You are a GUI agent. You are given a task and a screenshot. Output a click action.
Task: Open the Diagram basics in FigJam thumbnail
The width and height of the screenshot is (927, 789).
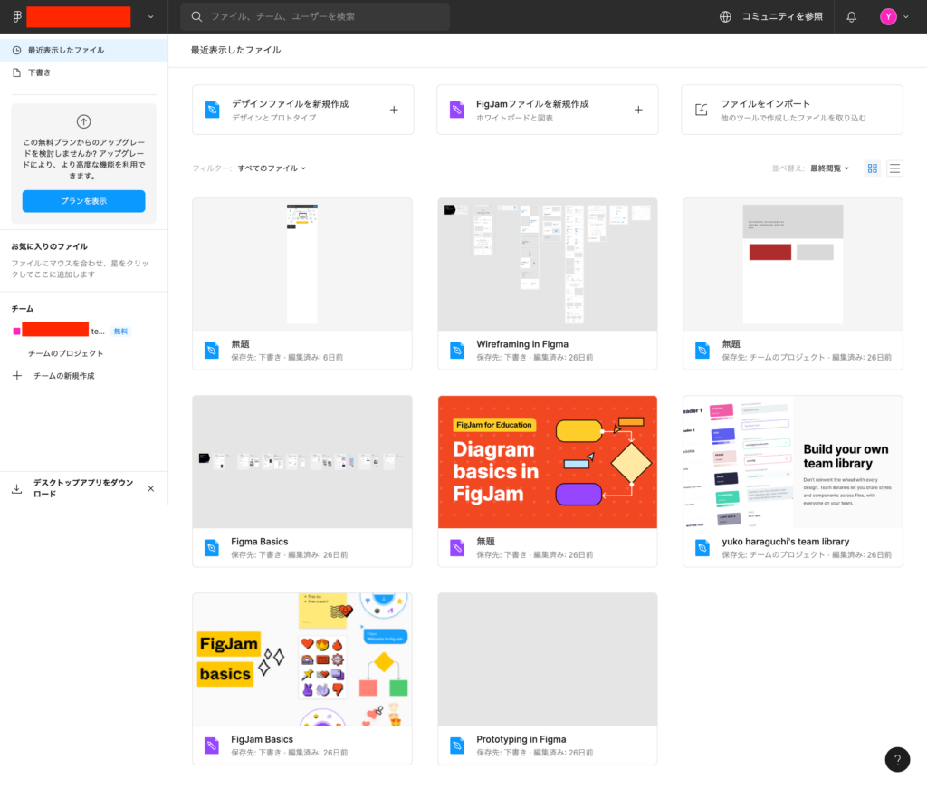(x=547, y=462)
